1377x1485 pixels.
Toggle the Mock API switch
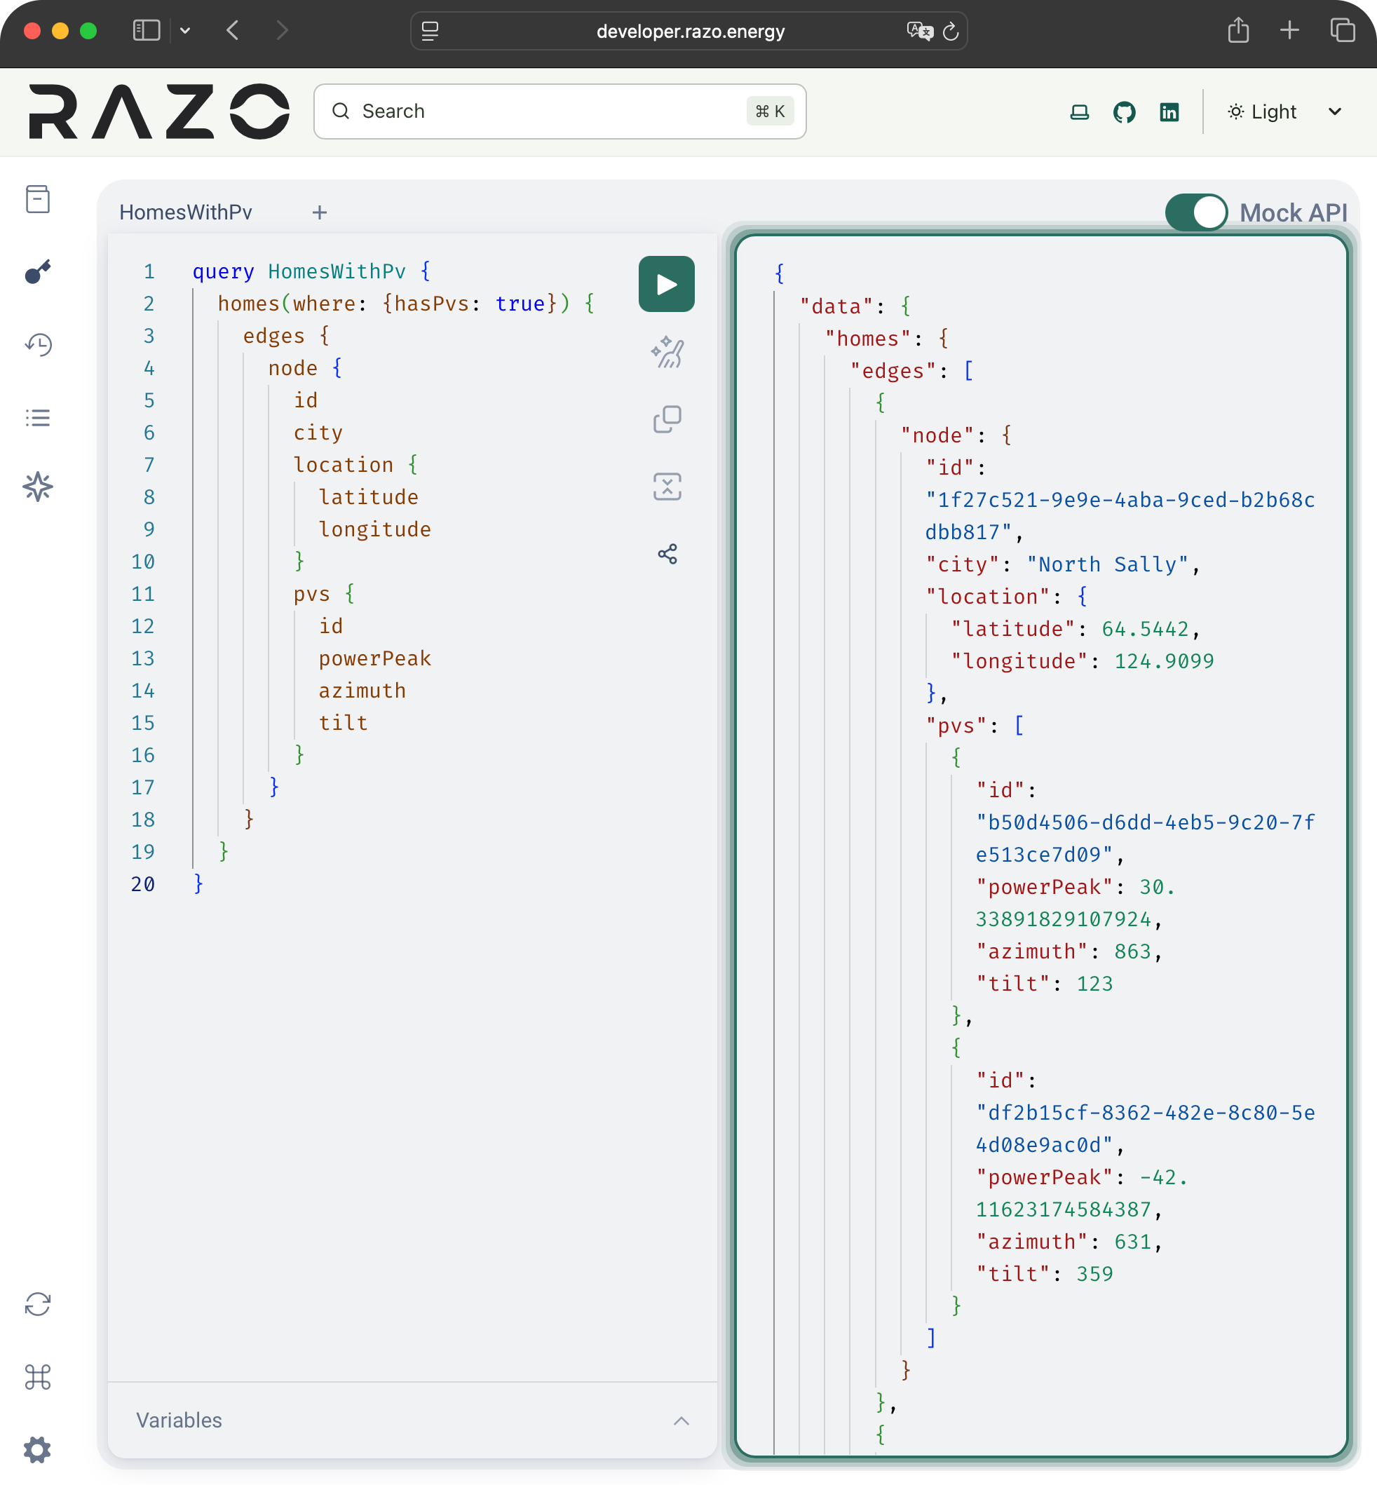pos(1195,212)
